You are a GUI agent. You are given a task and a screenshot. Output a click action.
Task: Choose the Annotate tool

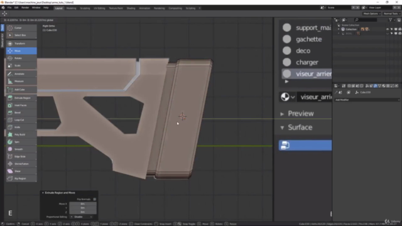(21, 74)
